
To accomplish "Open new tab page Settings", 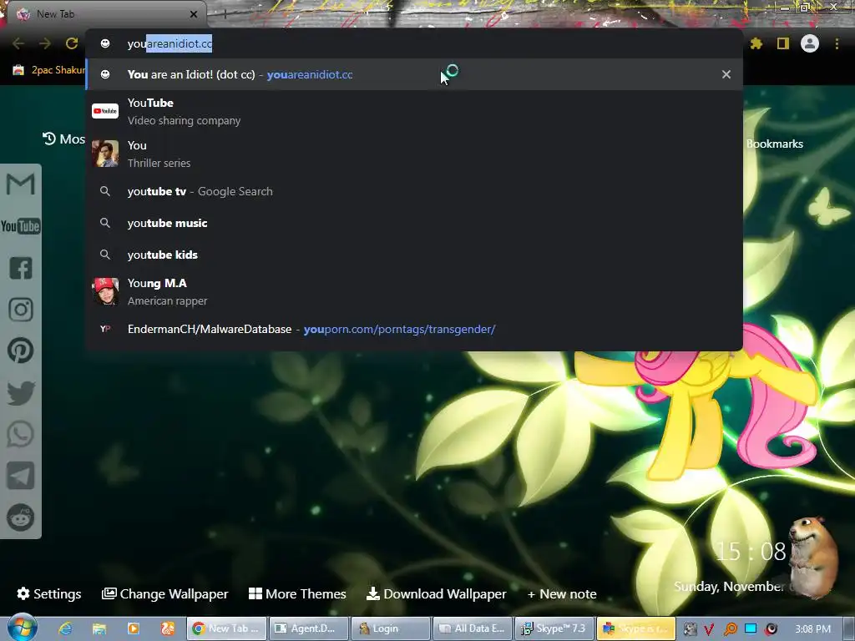I will (x=49, y=593).
